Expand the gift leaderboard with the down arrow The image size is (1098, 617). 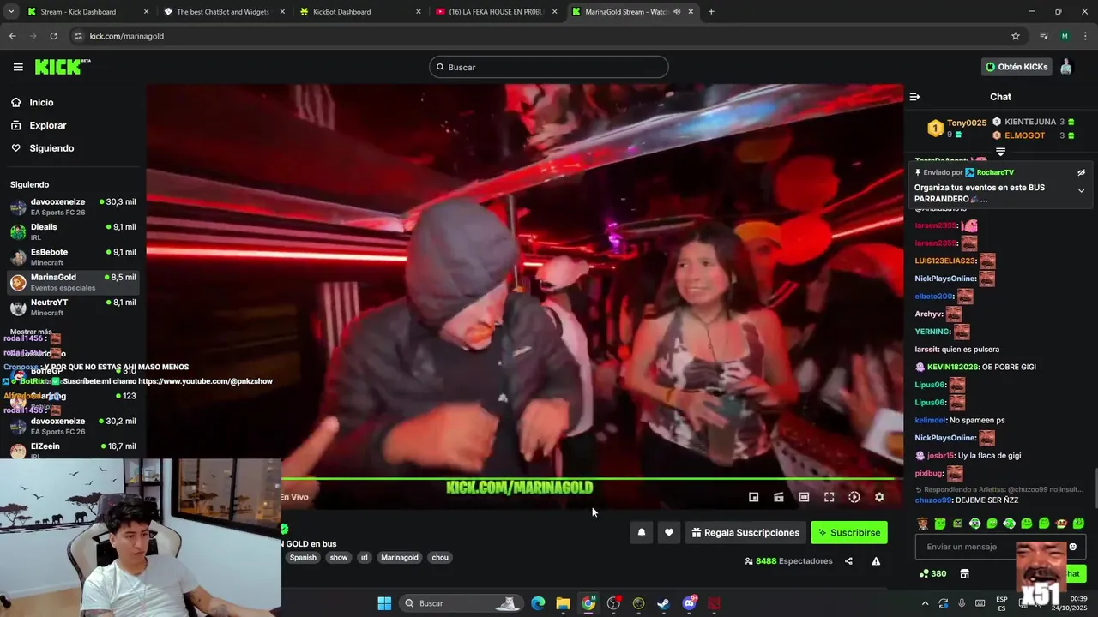tap(1000, 151)
